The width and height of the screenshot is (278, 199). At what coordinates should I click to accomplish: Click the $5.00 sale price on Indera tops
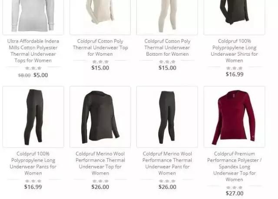pos(40,75)
